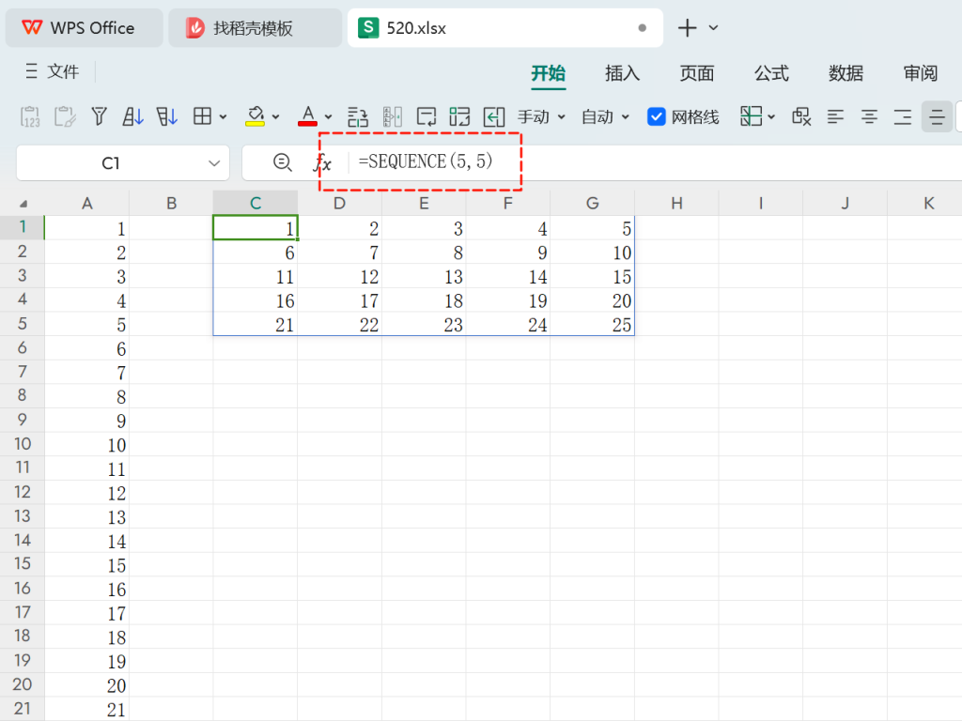Click the highlighted justify alignment icon

pyautogui.click(x=937, y=116)
